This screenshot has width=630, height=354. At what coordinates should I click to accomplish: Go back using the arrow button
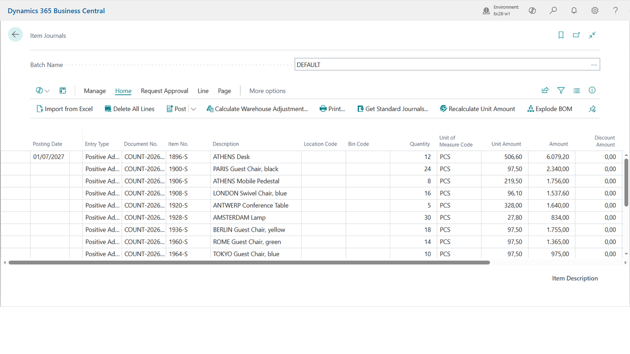pyautogui.click(x=15, y=34)
